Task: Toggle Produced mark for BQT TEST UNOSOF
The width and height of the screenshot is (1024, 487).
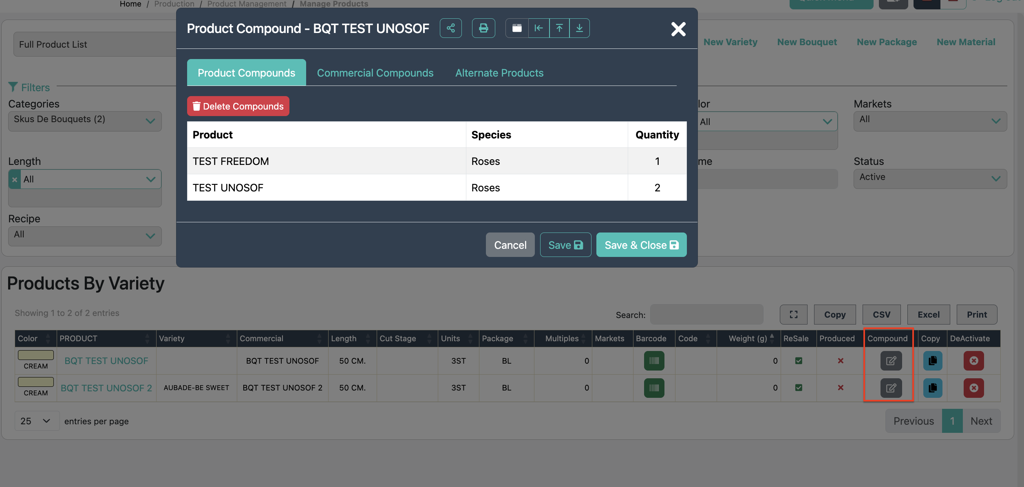Action: pyautogui.click(x=840, y=361)
